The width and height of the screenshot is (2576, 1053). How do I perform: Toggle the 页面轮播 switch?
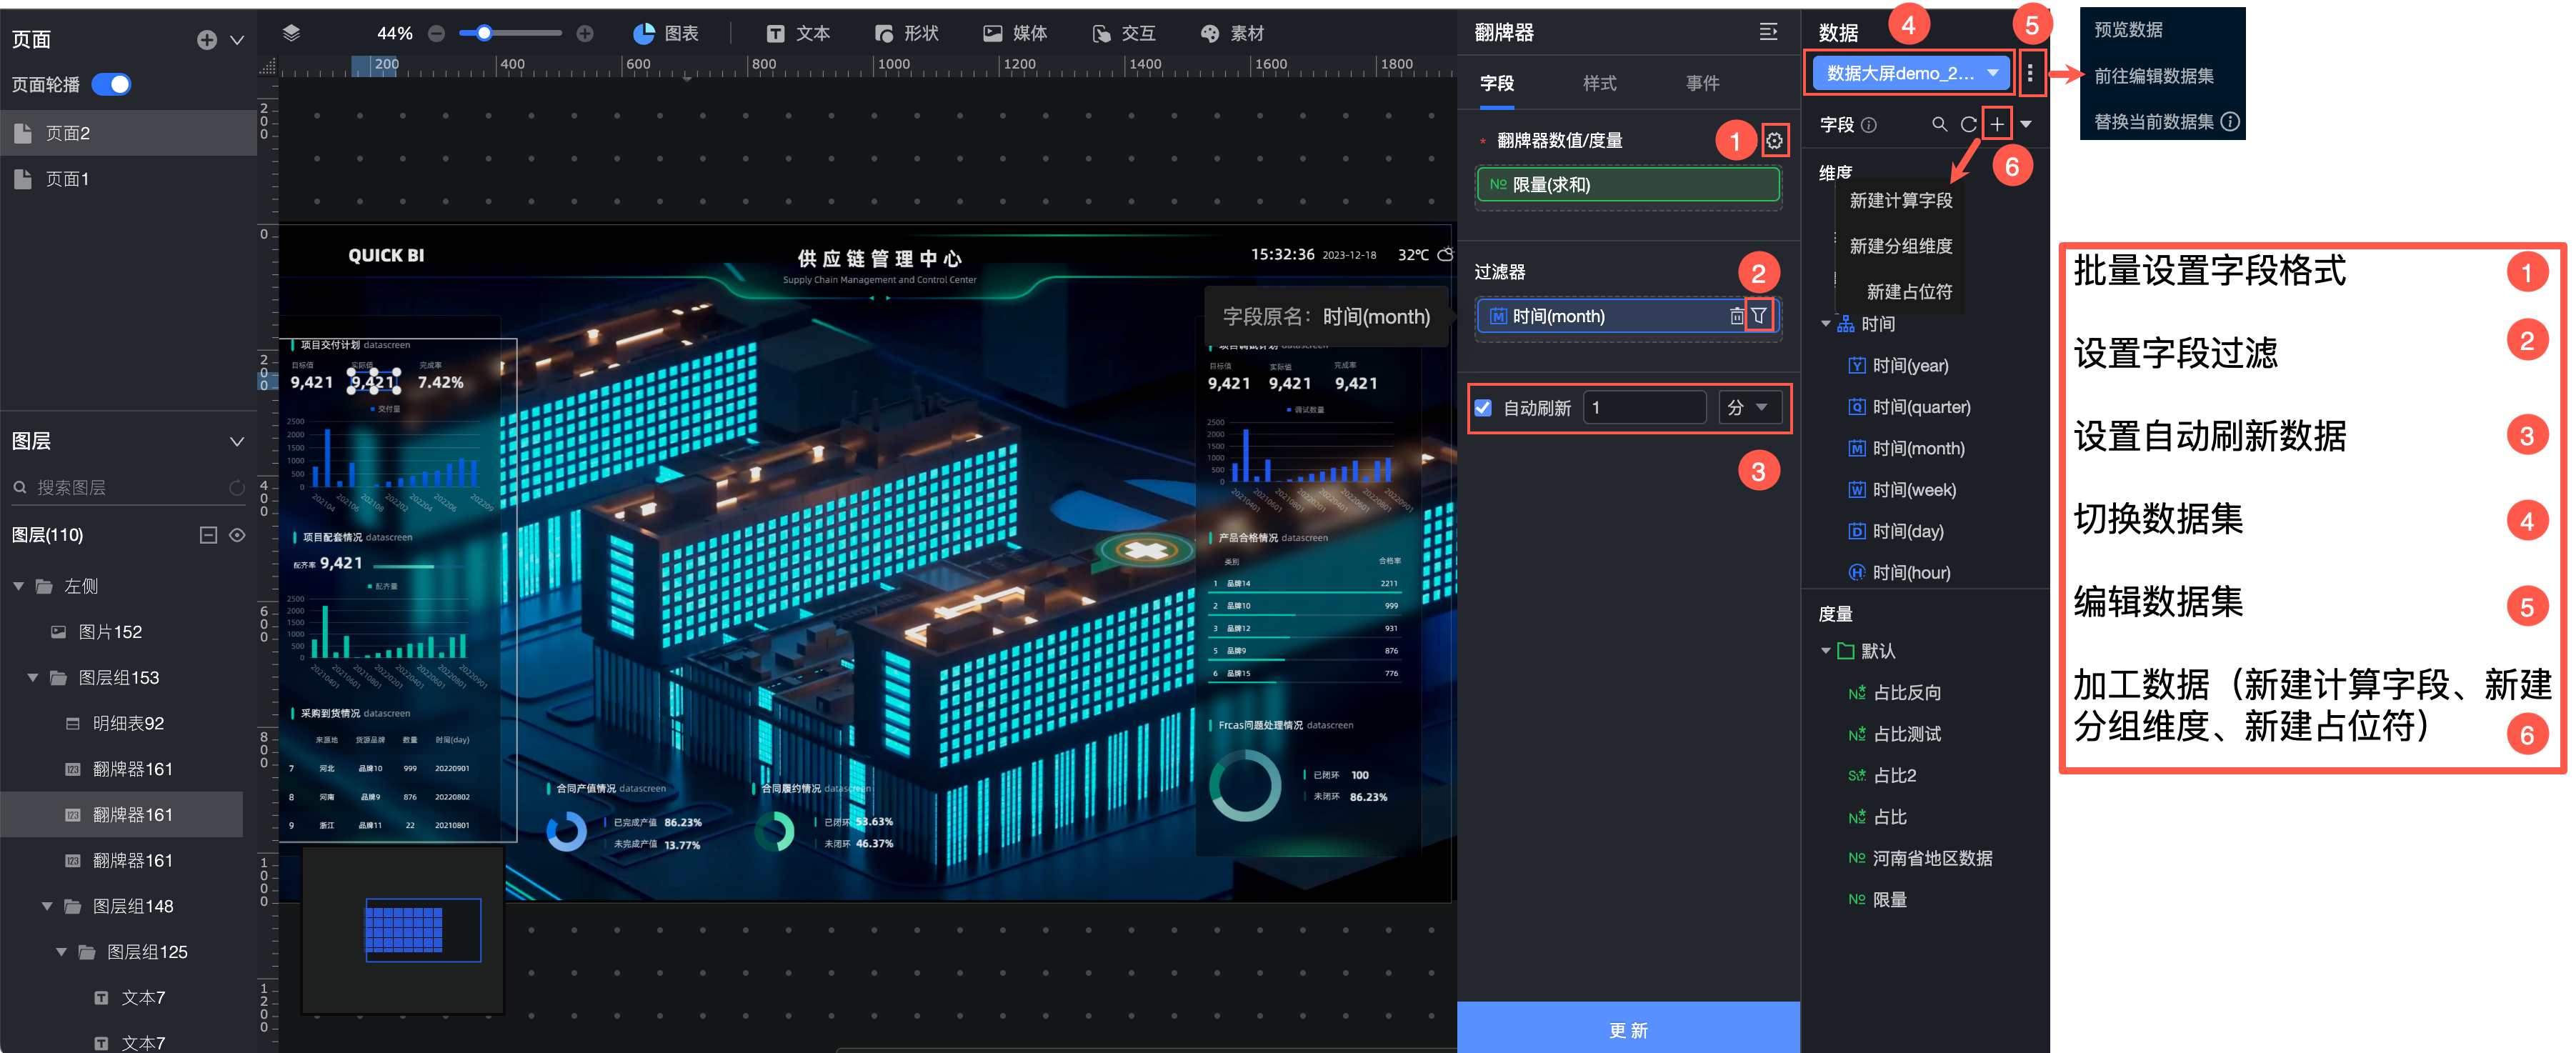pyautogui.click(x=112, y=85)
